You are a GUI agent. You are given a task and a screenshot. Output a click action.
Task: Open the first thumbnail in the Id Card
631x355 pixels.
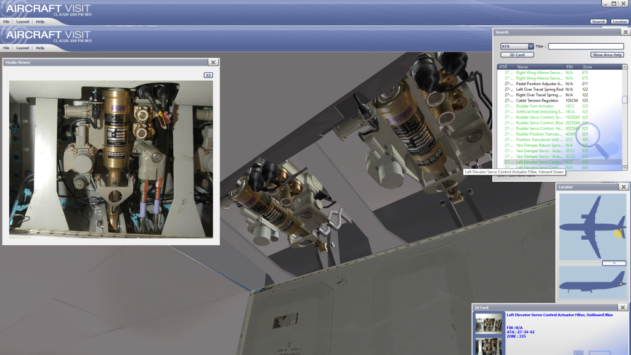coord(489,324)
